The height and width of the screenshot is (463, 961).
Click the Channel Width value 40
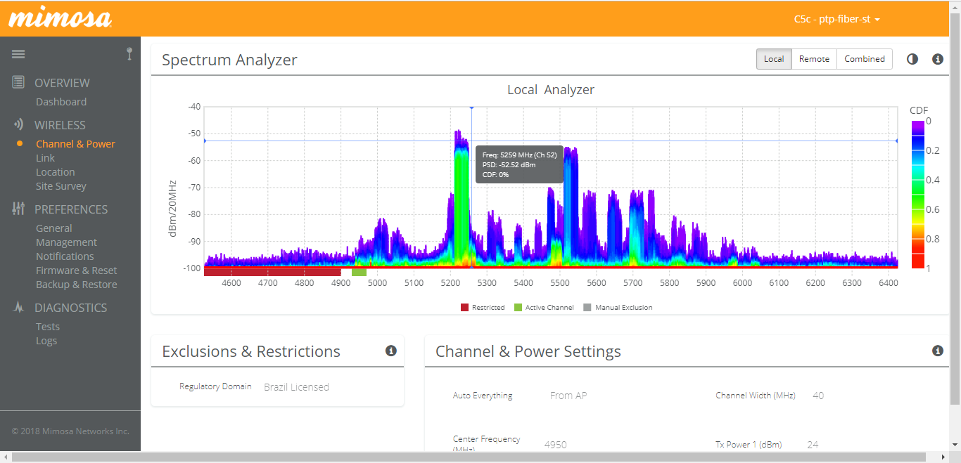tap(818, 396)
